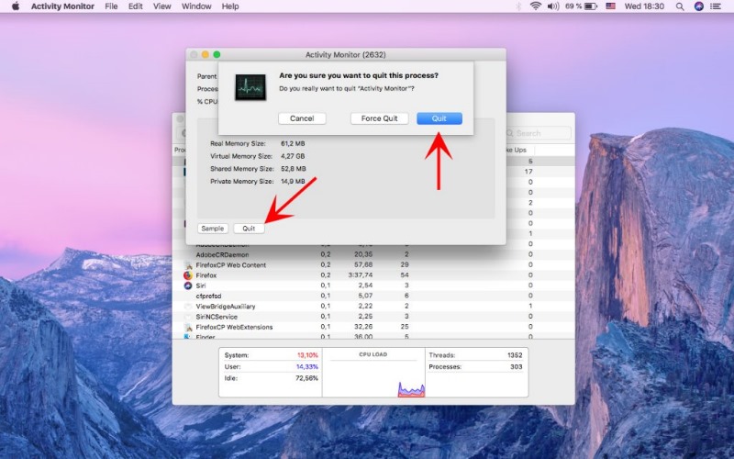Click the Activity Monitor (2632) title bar
This screenshot has height=459, width=734.
point(346,54)
